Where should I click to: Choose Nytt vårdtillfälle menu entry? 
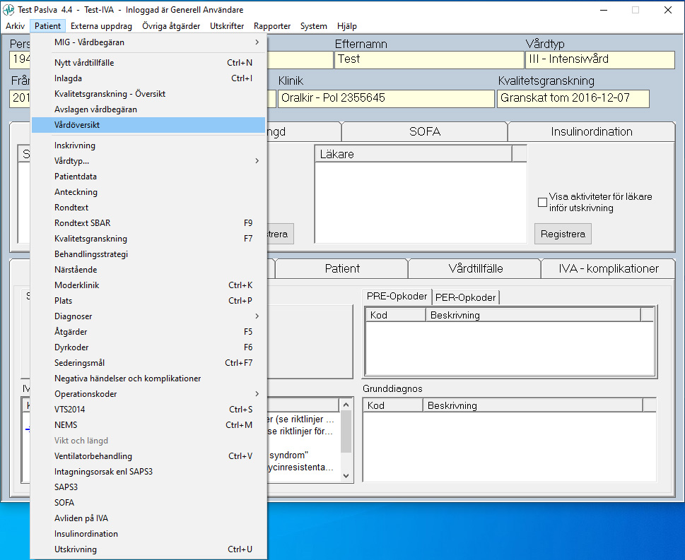[148, 63]
